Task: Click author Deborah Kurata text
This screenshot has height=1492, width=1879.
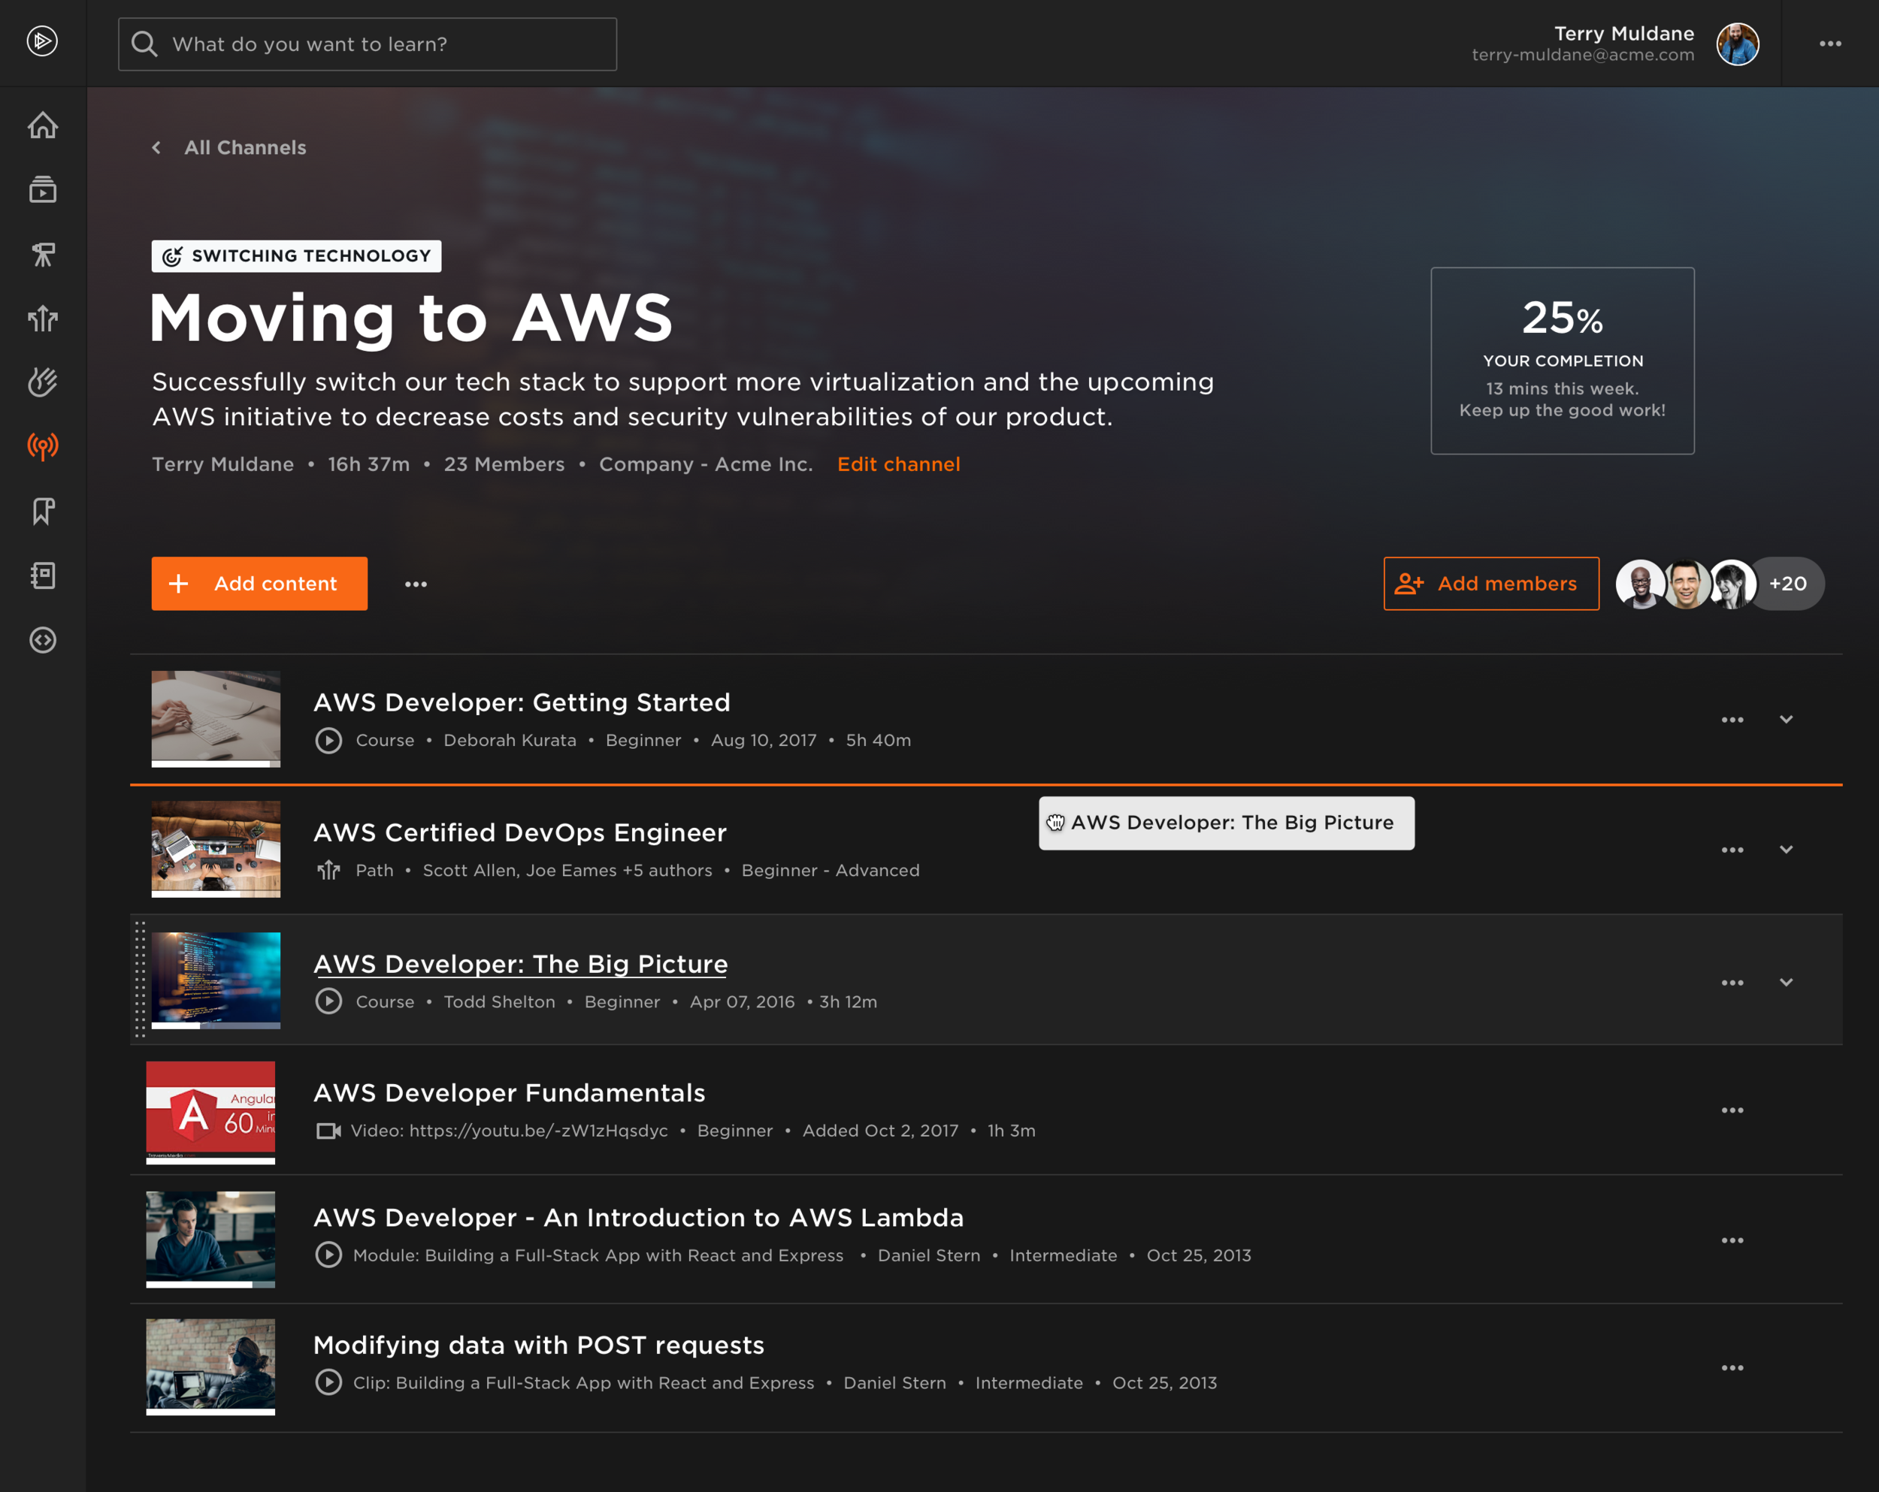Action: (x=510, y=740)
